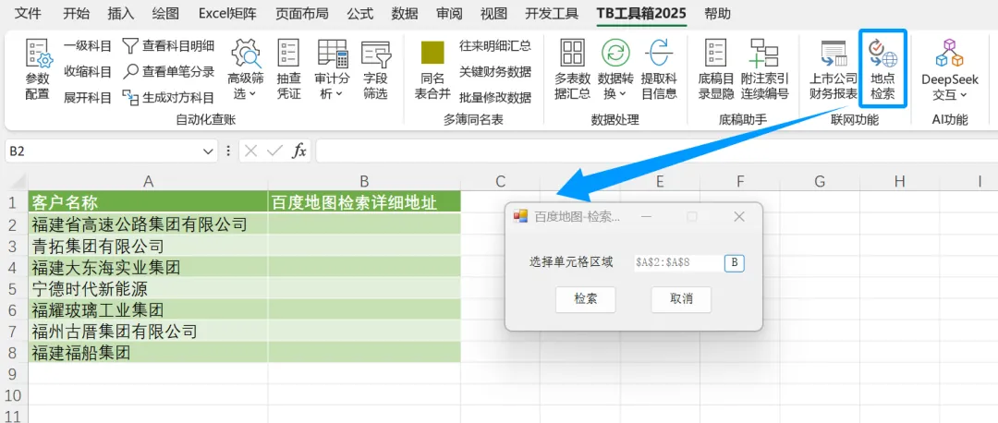
Task: Click the 一级科目 button
Action: [88, 46]
